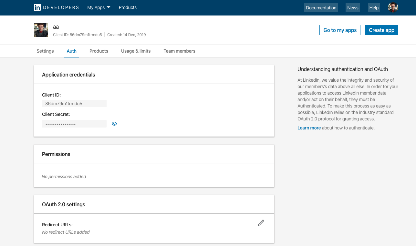The image size is (416, 246).
Task: Select the Auth tab
Action: (72, 51)
